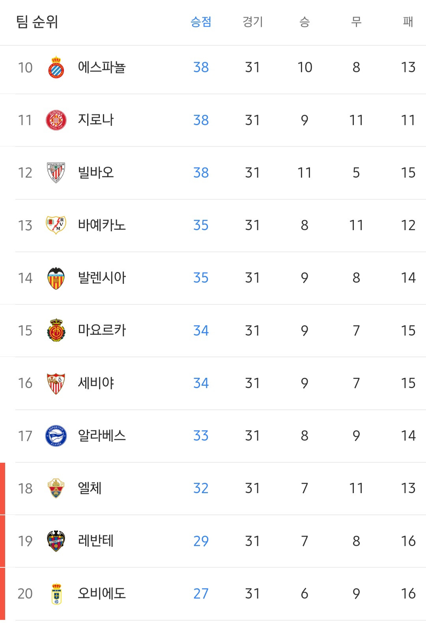
Task: Click the Girona team crest
Action: click(x=56, y=120)
